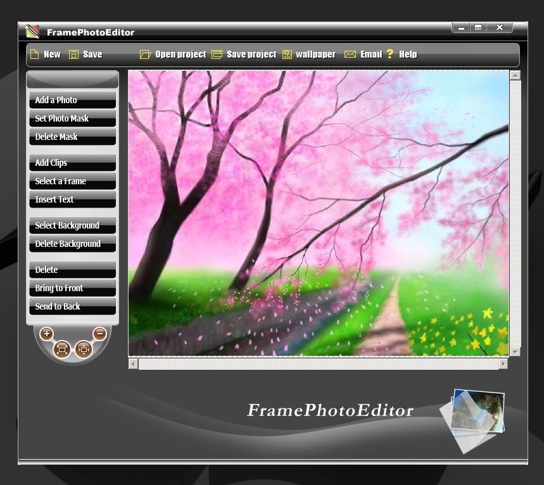
Task: Select the Set Photo Mask option
Action: [x=72, y=118]
